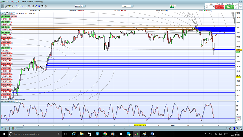Click the yellow current price label on axis
The height and width of the screenshot is (137, 243).
click(x=239, y=50)
